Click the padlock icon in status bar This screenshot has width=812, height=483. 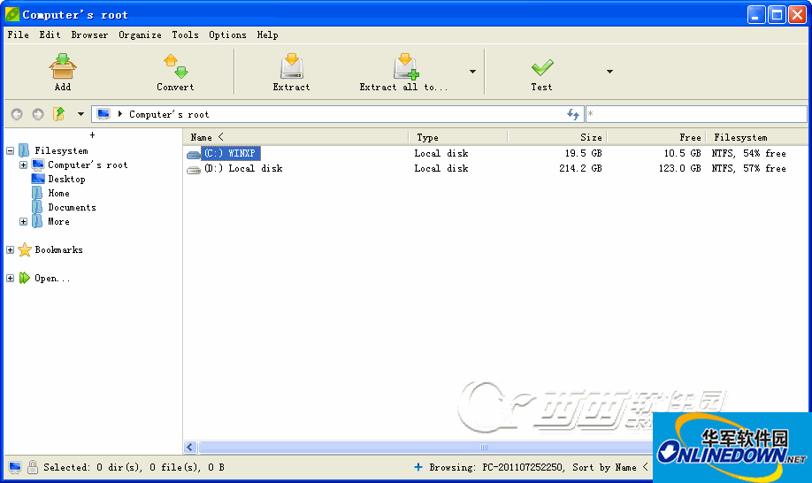tap(32, 467)
